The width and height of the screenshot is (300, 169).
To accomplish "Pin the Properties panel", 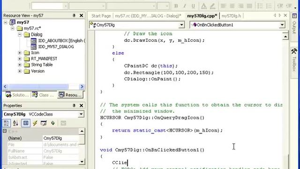I will coord(74,105).
